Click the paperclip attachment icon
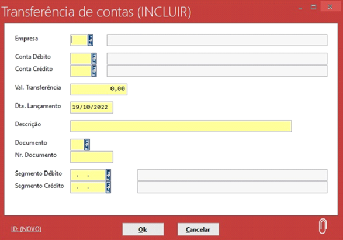Viewport: 343px width, 240px height. pyautogui.click(x=323, y=226)
